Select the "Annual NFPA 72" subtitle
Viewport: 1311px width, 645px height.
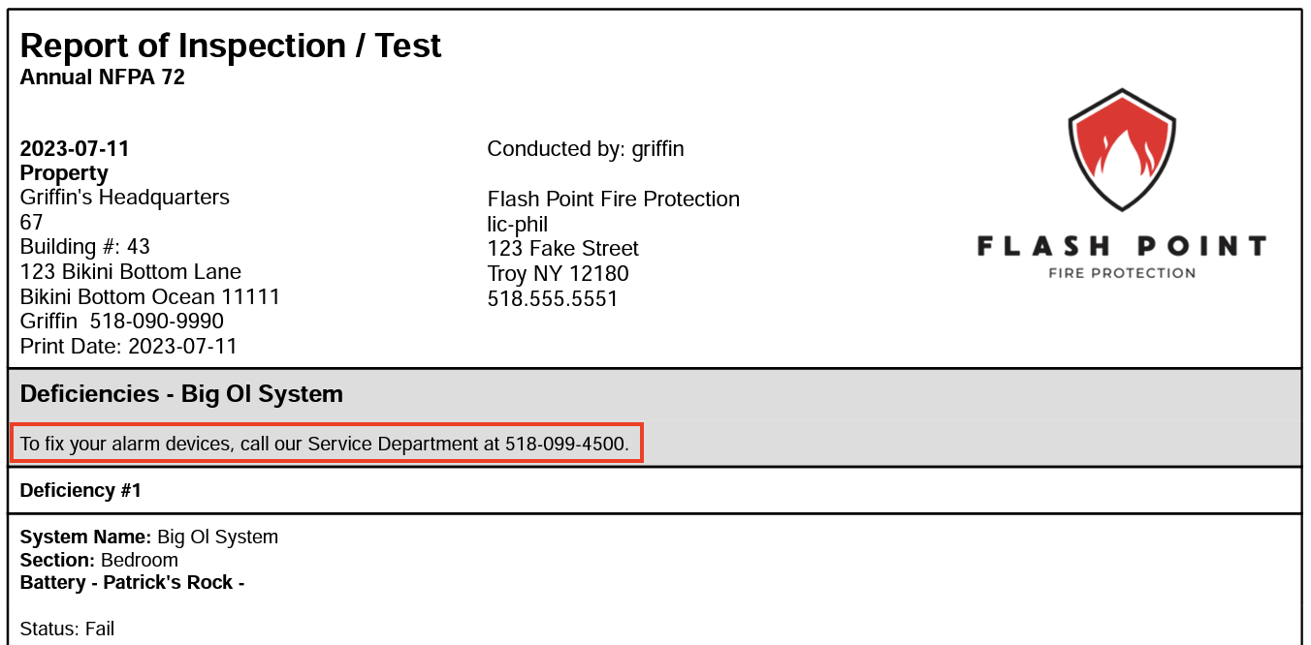[102, 77]
